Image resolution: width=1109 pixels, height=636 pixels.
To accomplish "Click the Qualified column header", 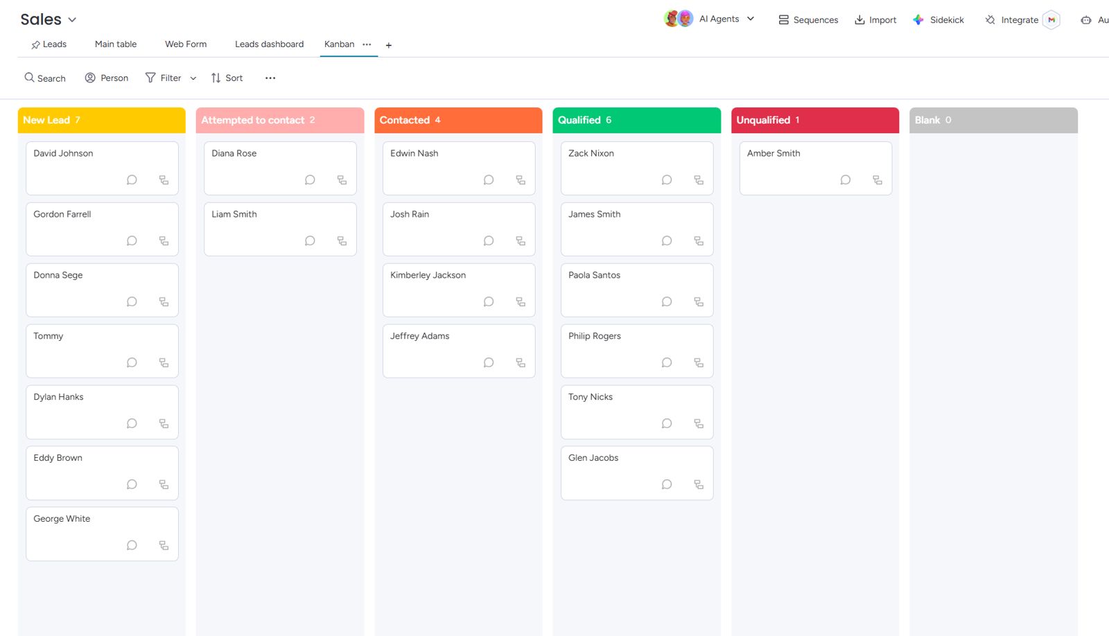I will click(x=637, y=120).
